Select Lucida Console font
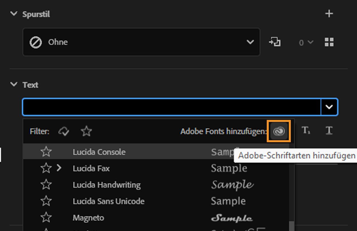The height and width of the screenshot is (231, 357). 99,152
